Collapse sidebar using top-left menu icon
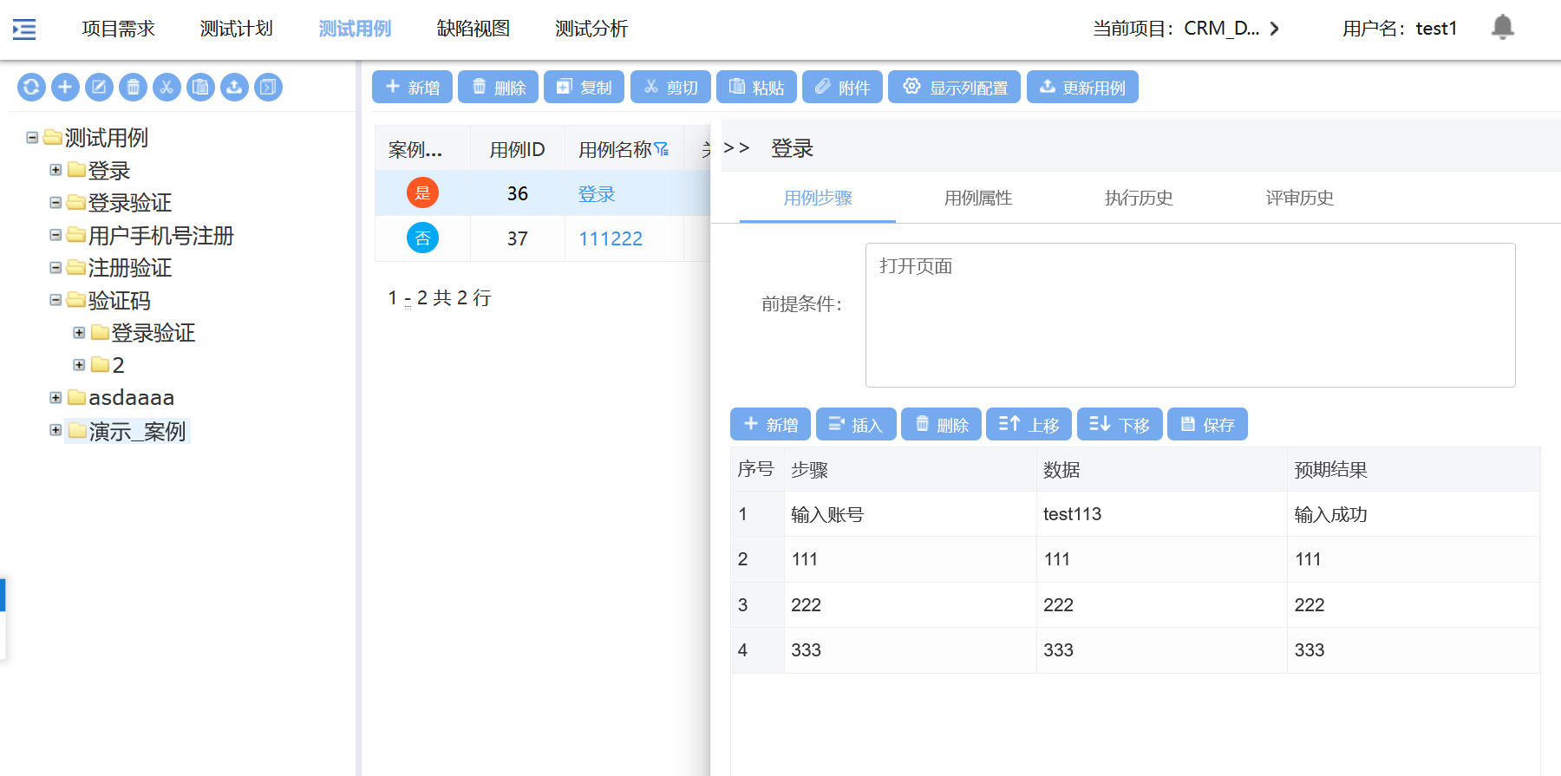Image resolution: width=1561 pixels, height=776 pixels. click(24, 29)
